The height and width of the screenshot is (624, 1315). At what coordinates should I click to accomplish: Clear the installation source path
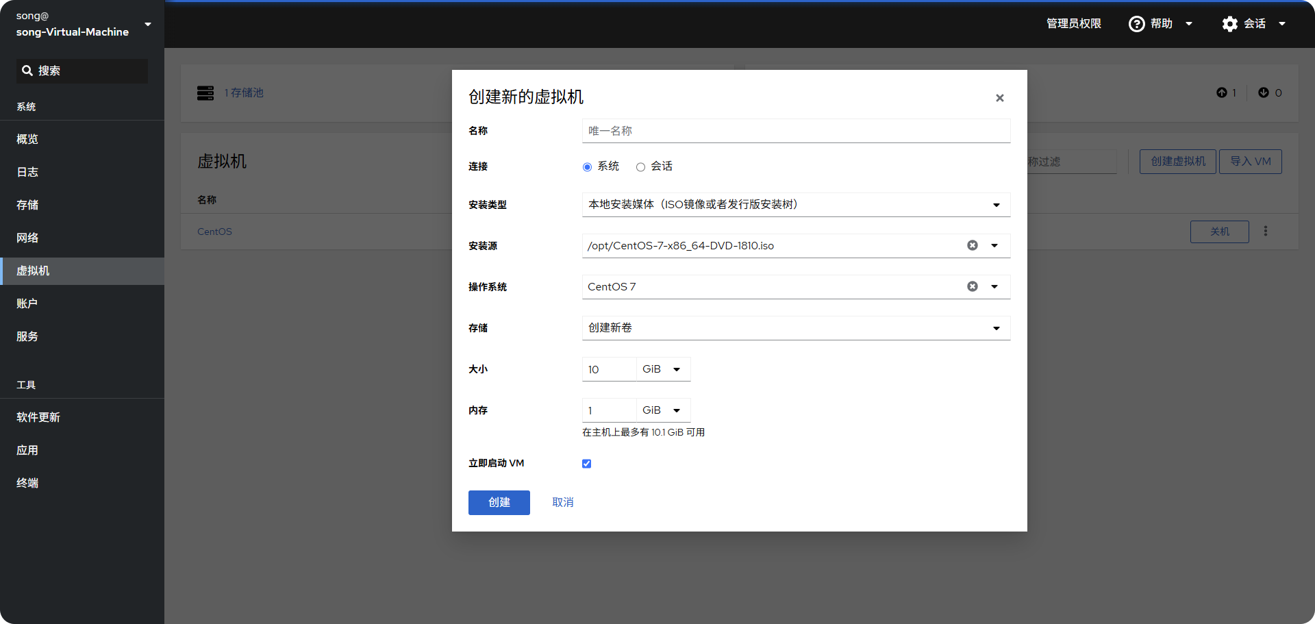tap(972, 245)
